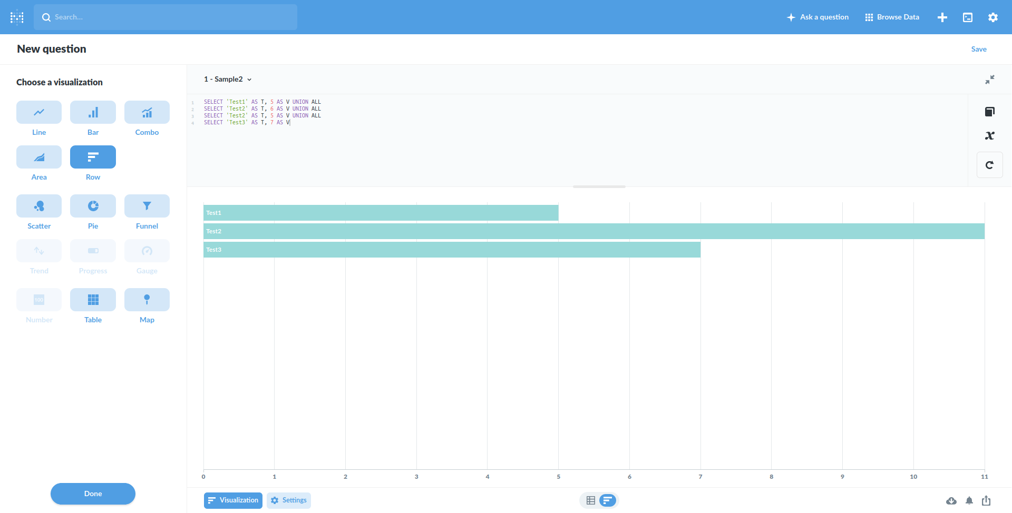The image size is (1012, 513).
Task: Open the new item menu with the plus icon
Action: [942, 17]
